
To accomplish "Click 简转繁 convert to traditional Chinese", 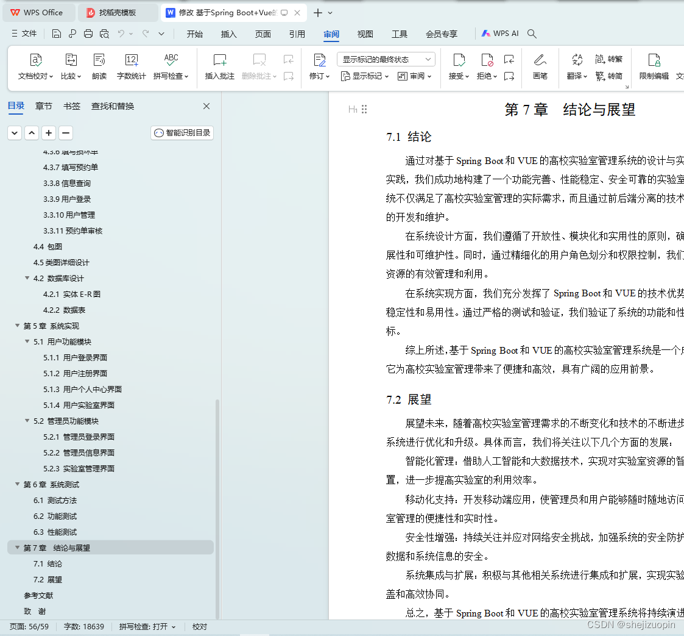I will 609,59.
